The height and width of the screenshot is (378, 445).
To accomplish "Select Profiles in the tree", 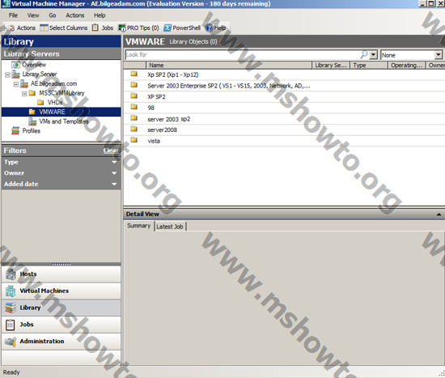I will (x=32, y=131).
